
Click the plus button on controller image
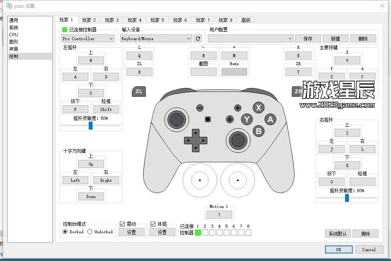click(x=238, y=108)
